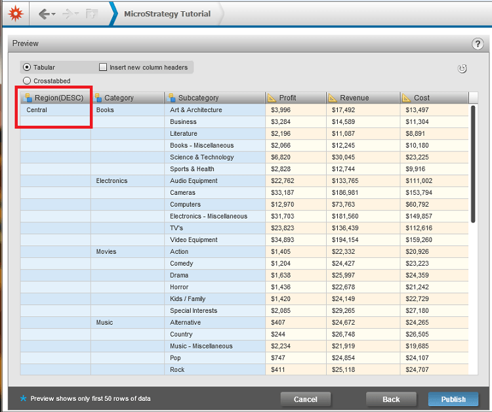Click the Pop subcategory cell
The image size is (492, 412).
[x=215, y=358]
